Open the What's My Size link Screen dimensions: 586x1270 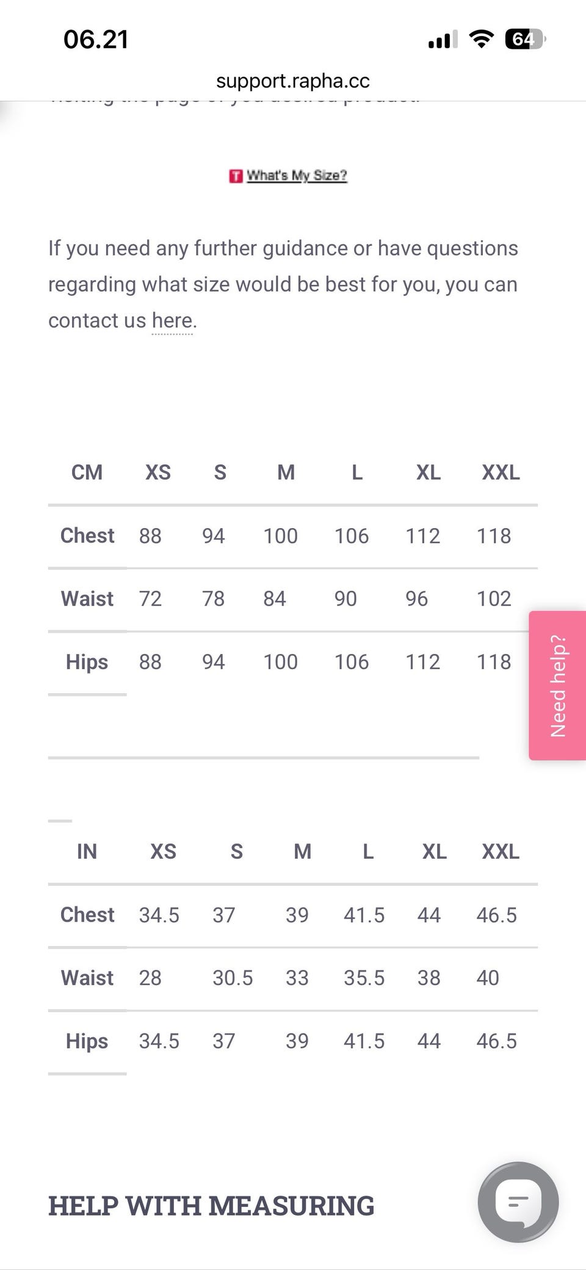tap(297, 175)
